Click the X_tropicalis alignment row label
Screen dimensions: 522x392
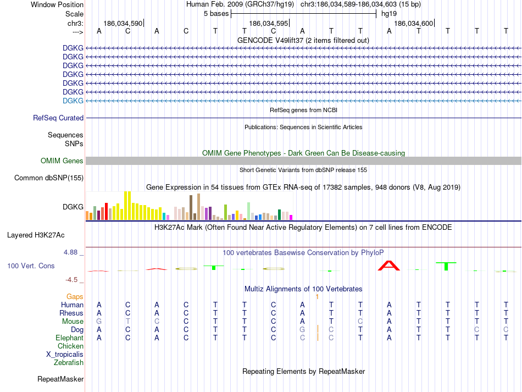pos(65,355)
